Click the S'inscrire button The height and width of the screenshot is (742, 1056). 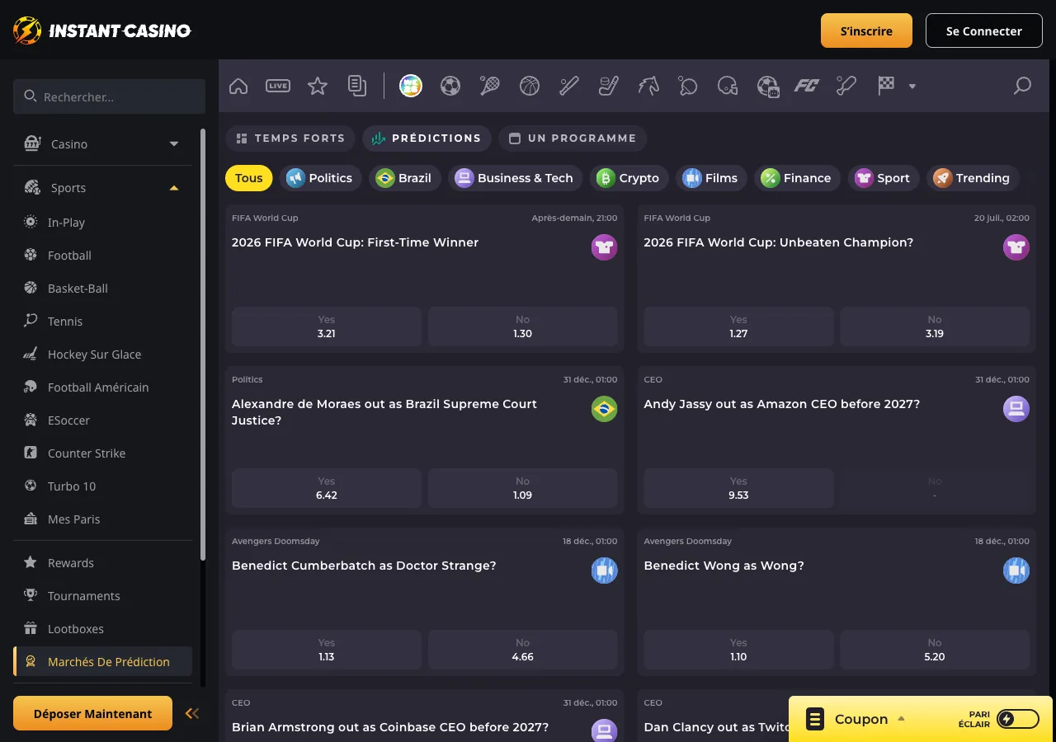pos(866,31)
